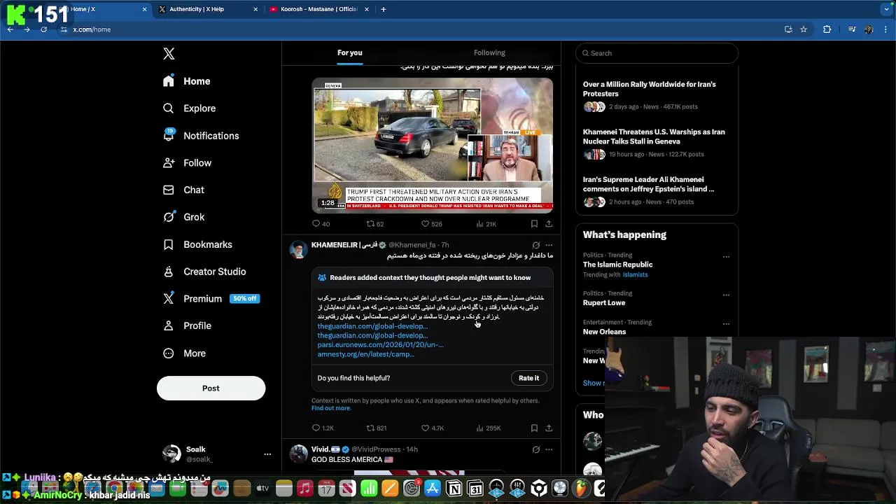896x504 pixels.
Task: Like the post with 4.7K likes
Action: click(x=433, y=428)
